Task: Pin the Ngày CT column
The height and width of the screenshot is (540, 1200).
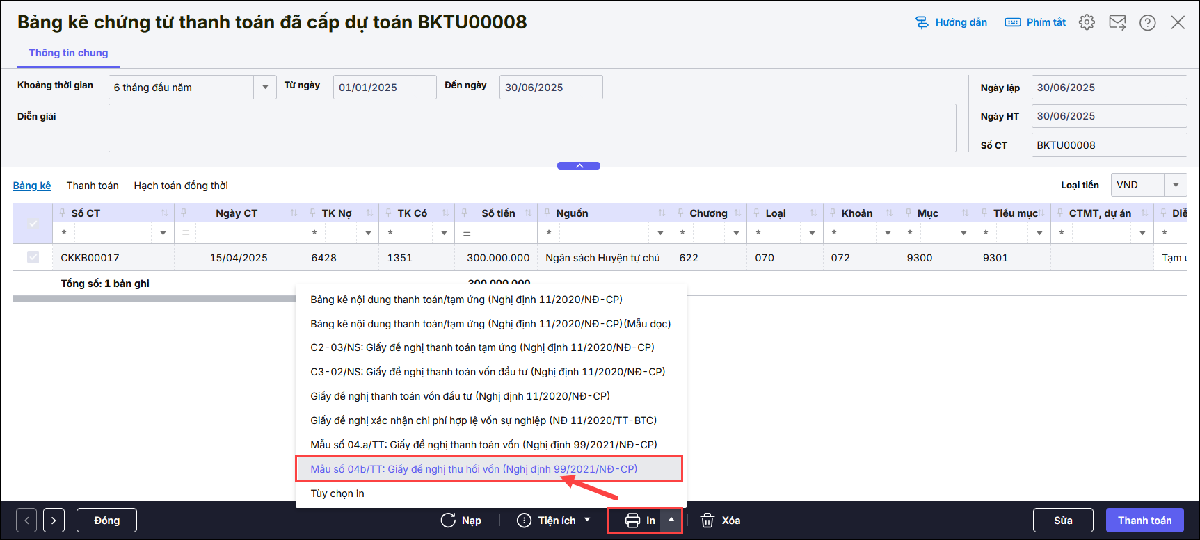Action: [184, 213]
